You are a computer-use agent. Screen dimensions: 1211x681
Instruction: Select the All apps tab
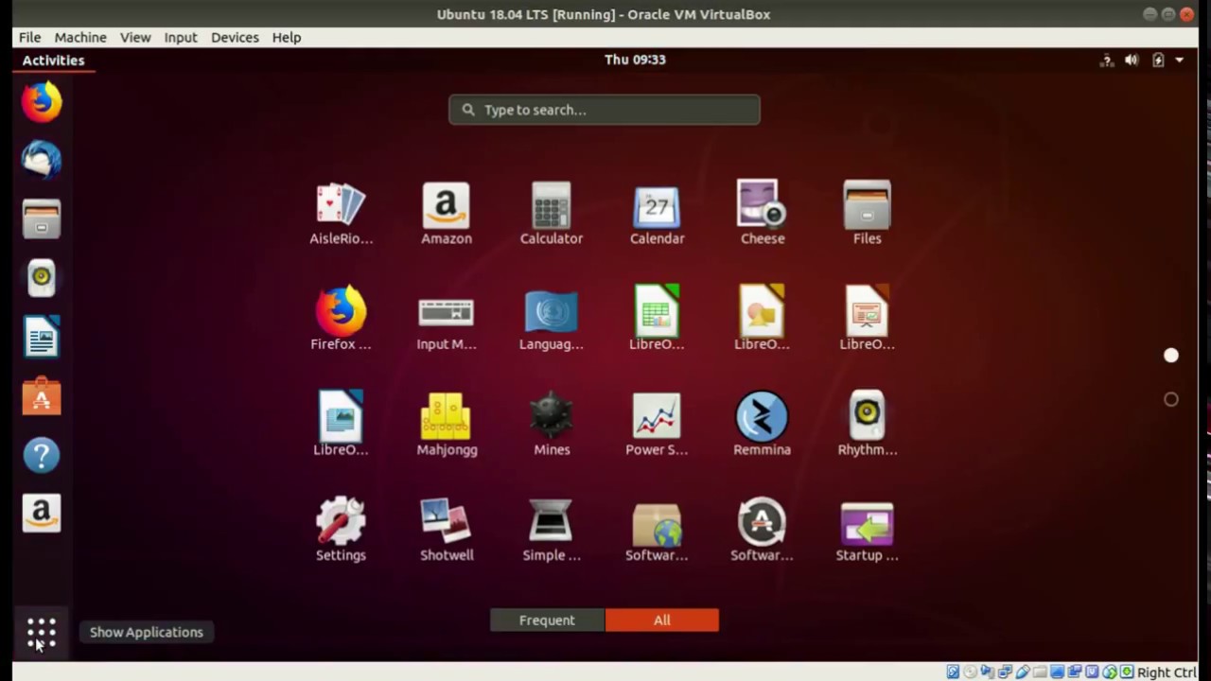(x=662, y=620)
